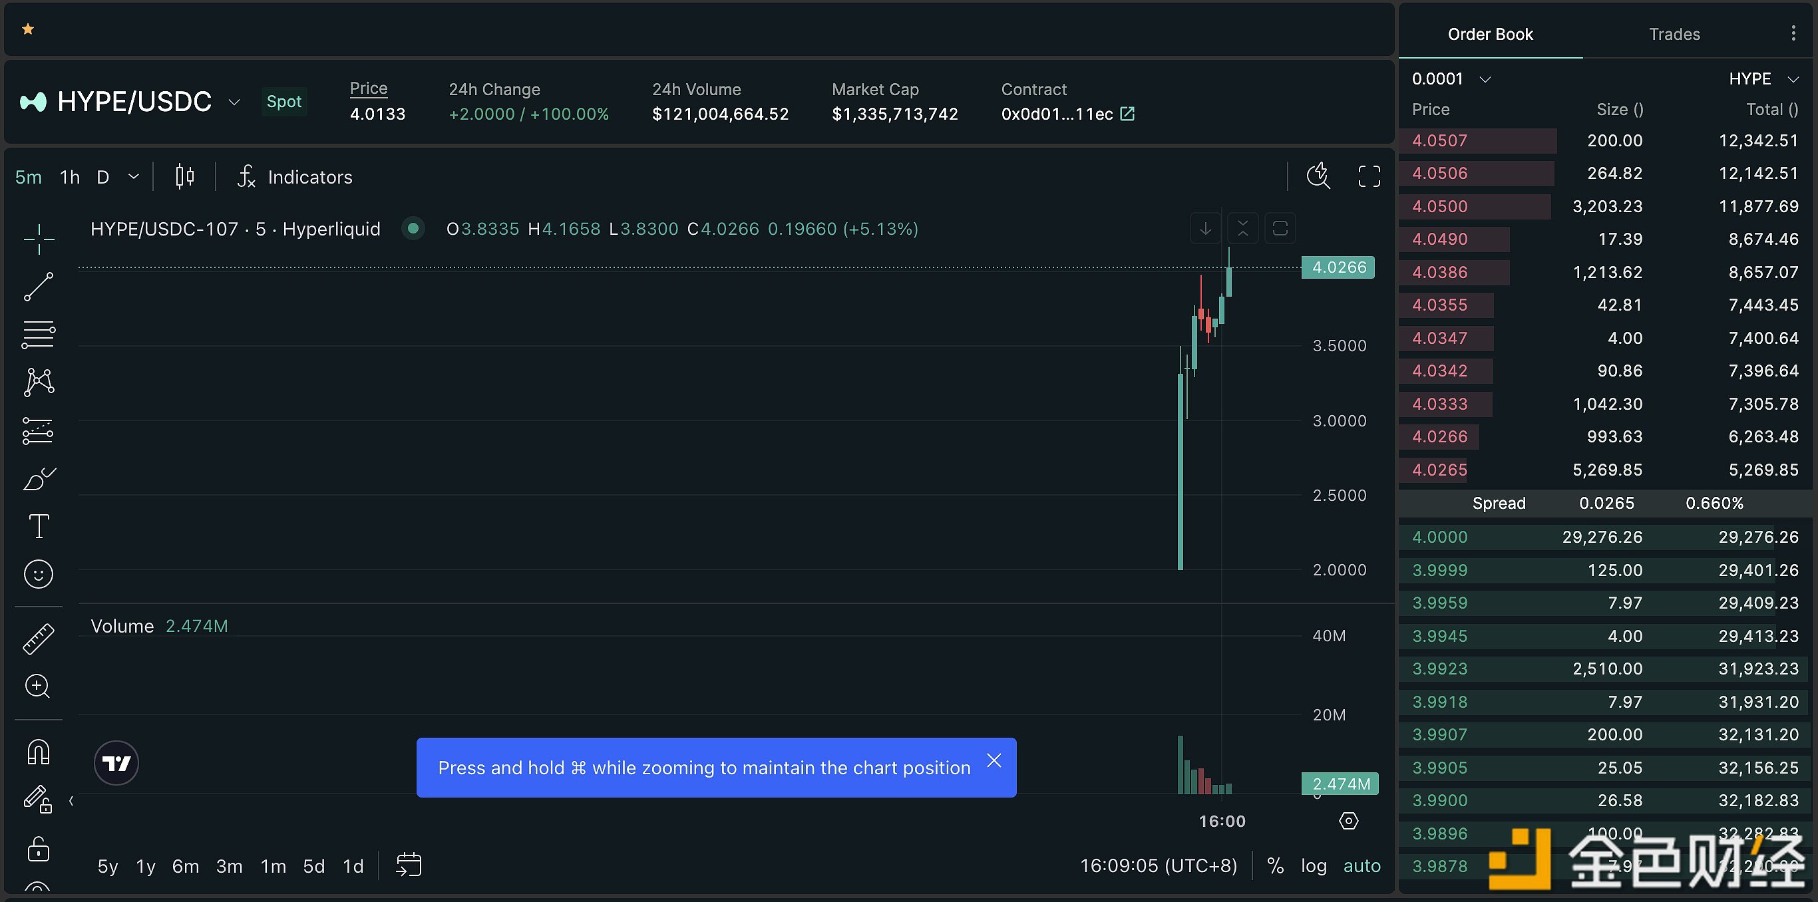
Task: Click the green symbol status dot in legend
Action: pos(413,229)
